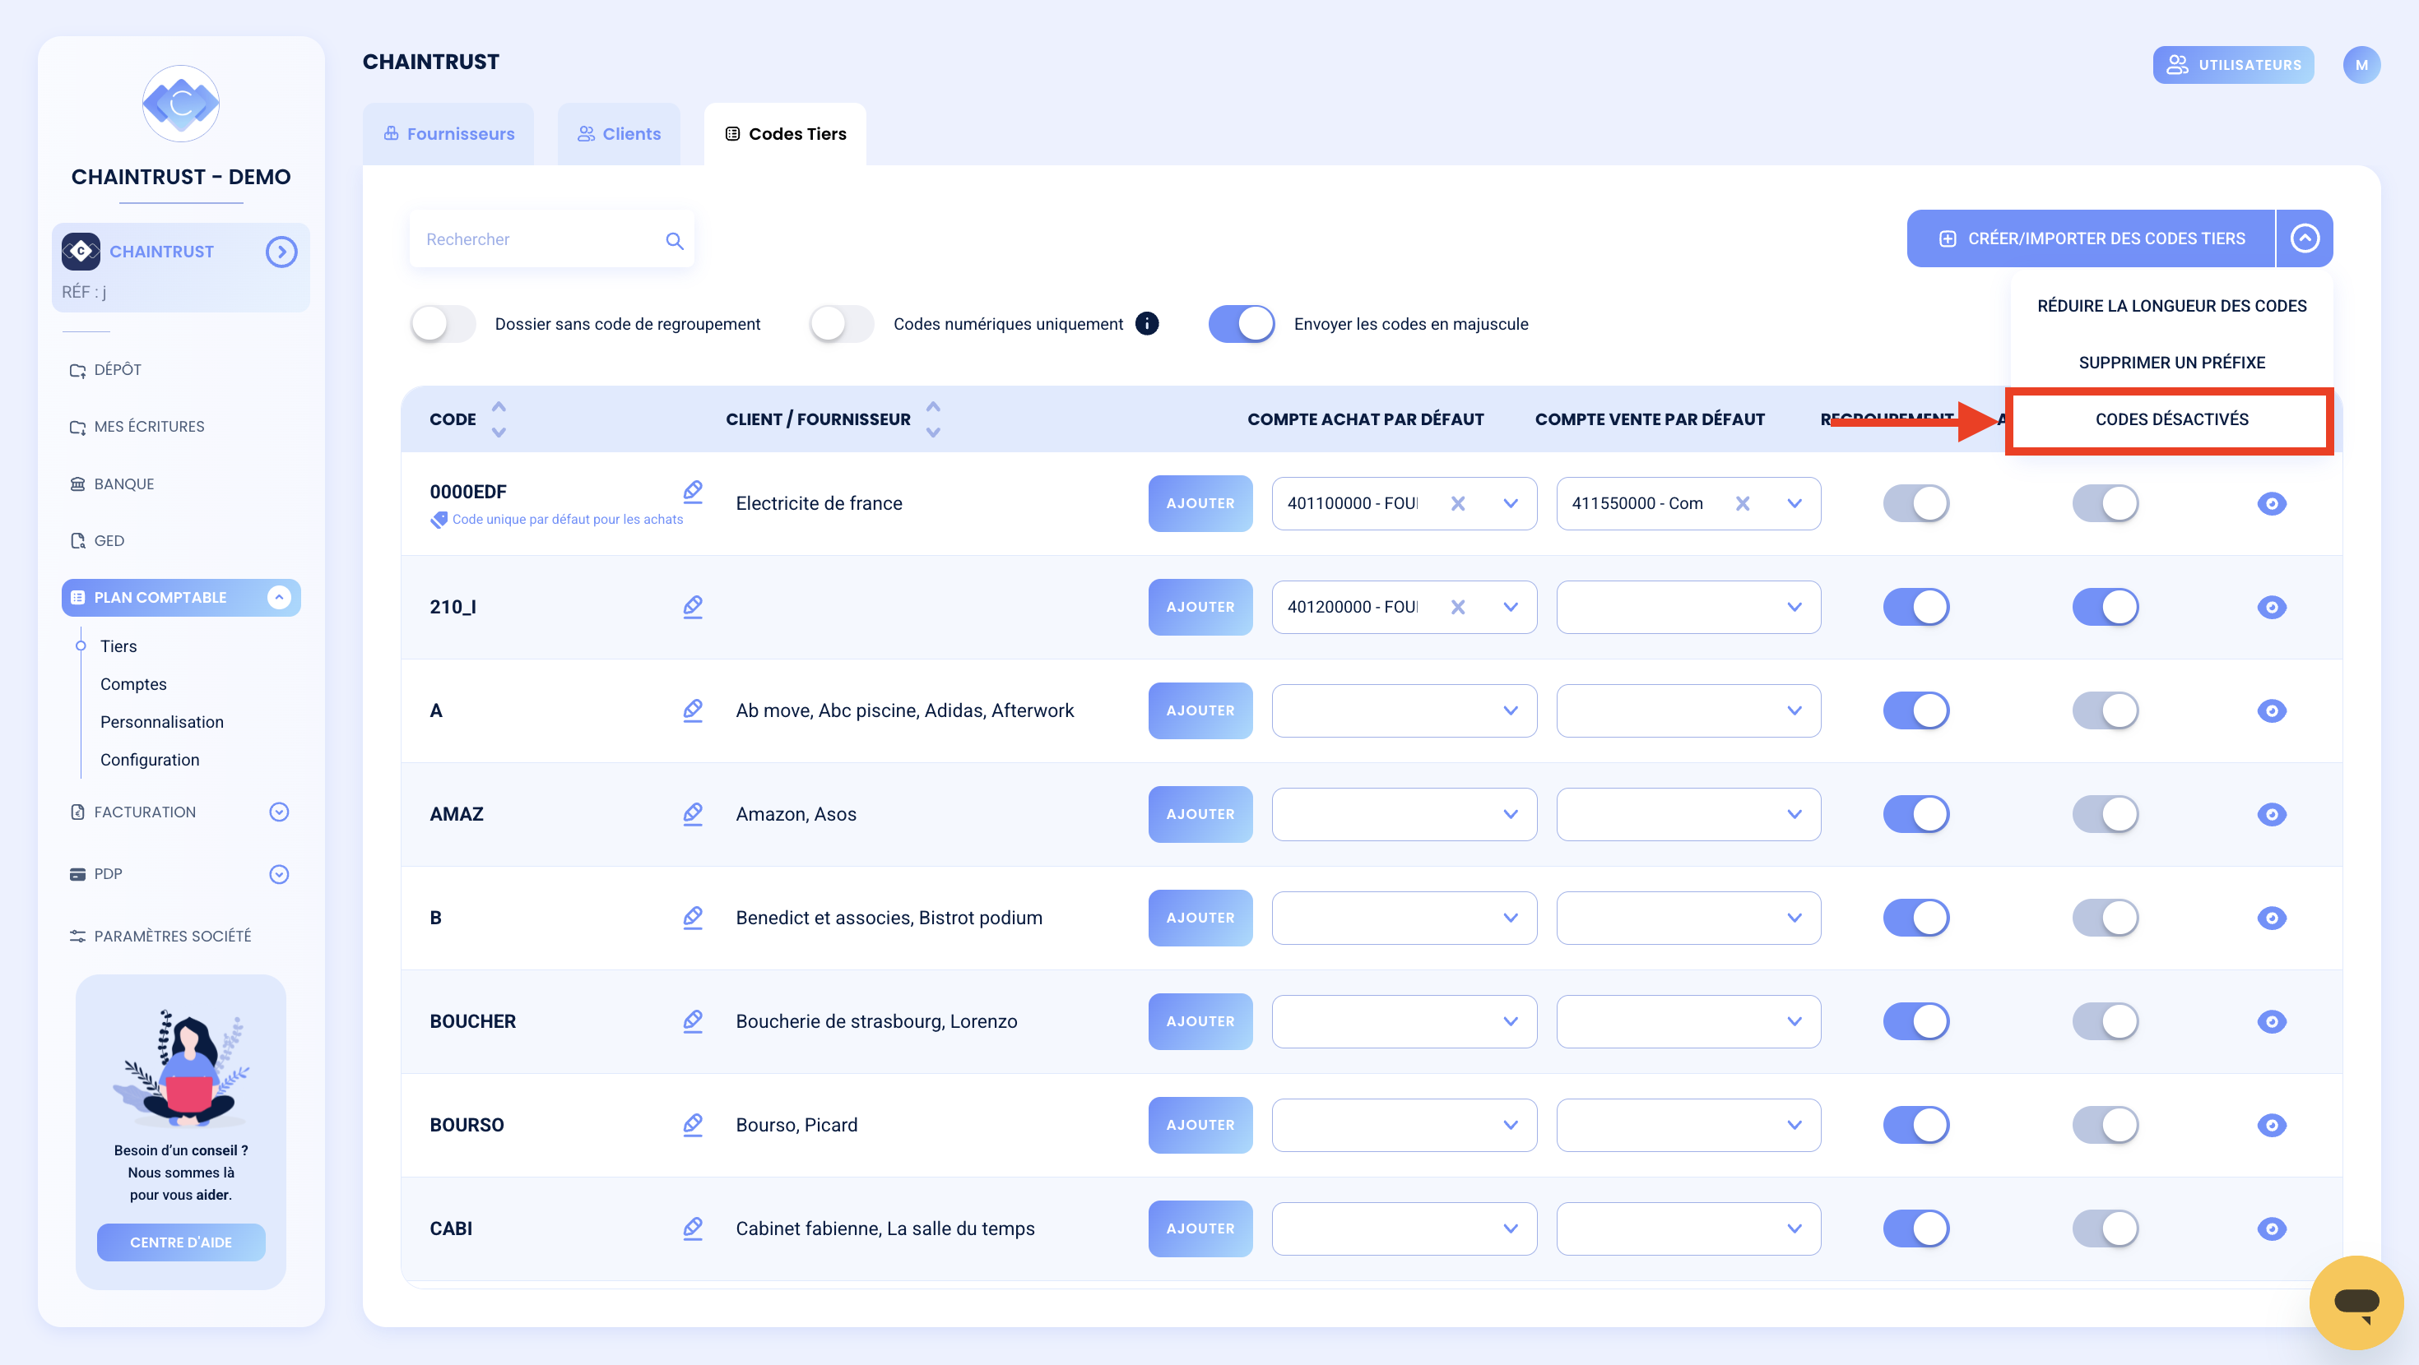The height and width of the screenshot is (1365, 2419).
Task: Edit code 210_I with the pencil icon
Action: 693,607
